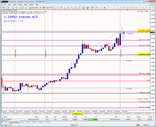The image size is (156, 127).
Task: Open the periods clock icon
Action: pos(87,8)
